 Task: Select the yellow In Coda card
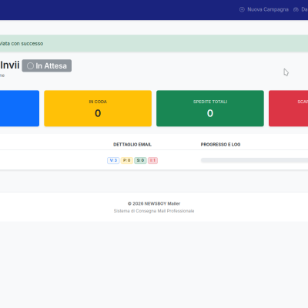98,109
